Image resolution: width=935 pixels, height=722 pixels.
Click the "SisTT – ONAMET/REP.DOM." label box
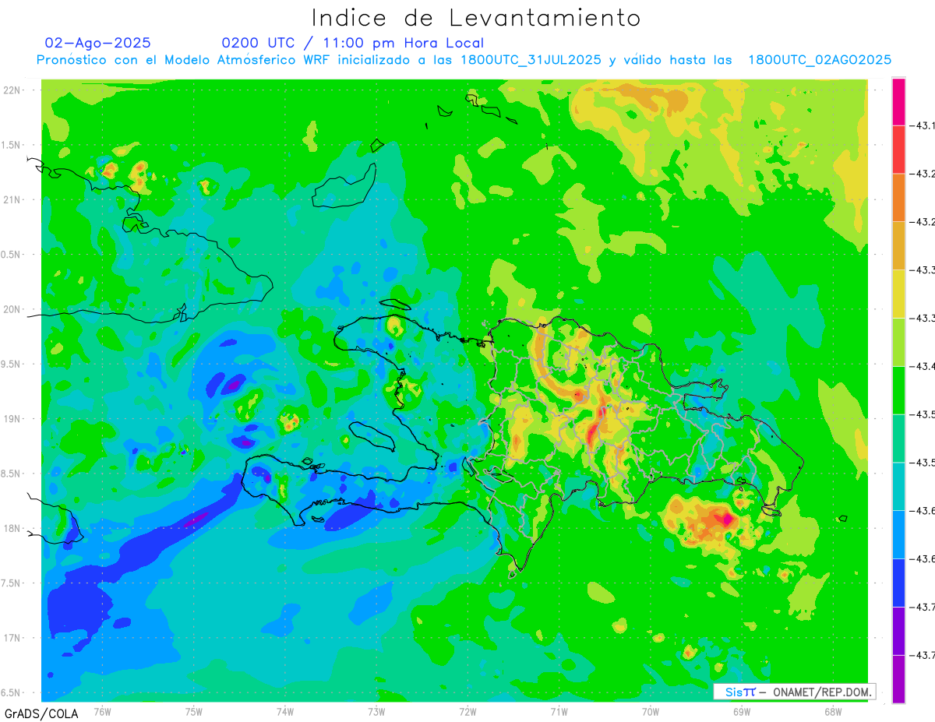click(x=794, y=692)
